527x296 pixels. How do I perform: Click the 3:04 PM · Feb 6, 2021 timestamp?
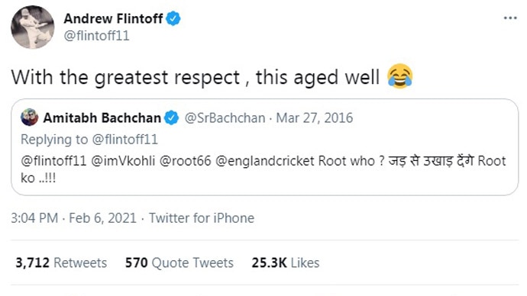coord(73,218)
